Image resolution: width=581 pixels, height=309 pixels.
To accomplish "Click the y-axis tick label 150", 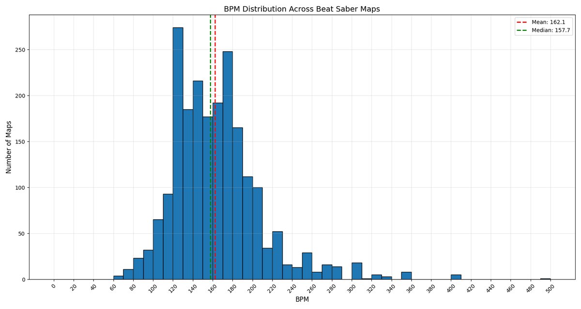I will click(20, 142).
